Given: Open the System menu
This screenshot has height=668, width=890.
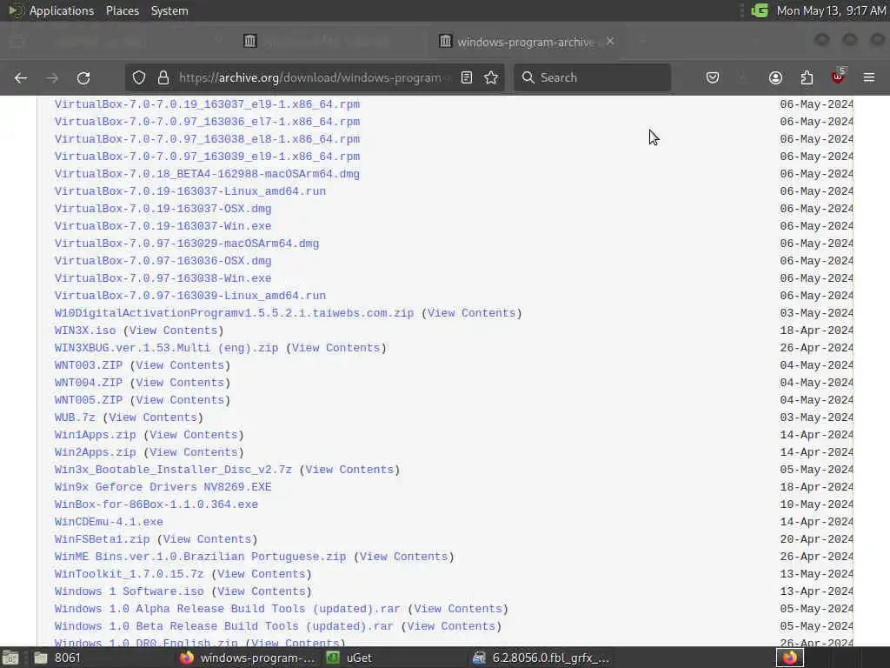Looking at the screenshot, I should 169,10.
